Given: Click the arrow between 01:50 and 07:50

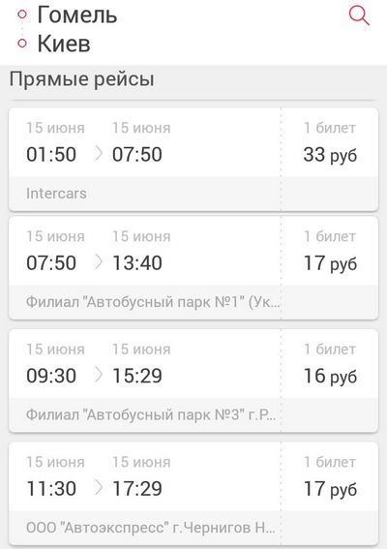Looking at the screenshot, I should [99, 154].
